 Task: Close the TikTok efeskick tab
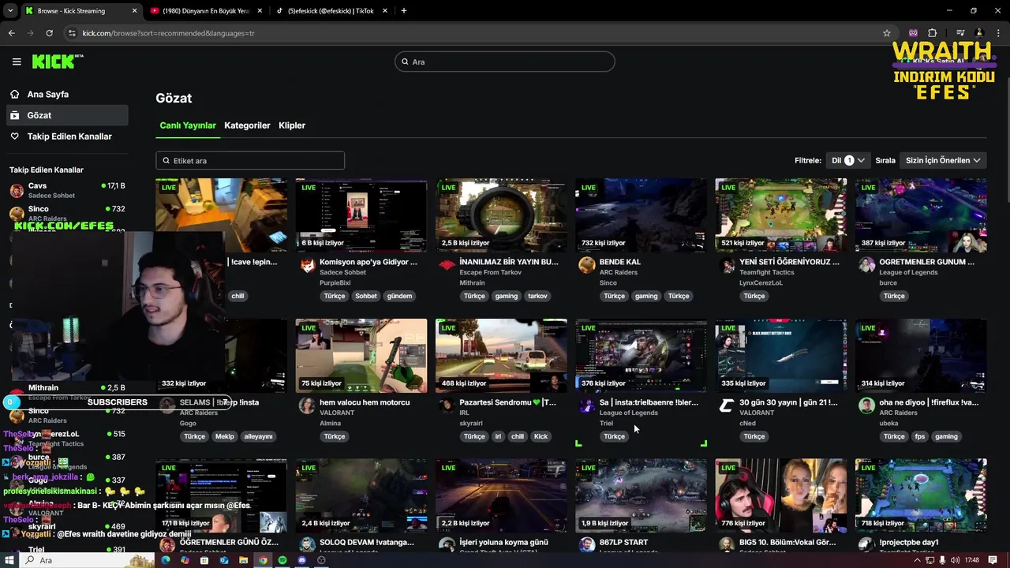point(385,11)
